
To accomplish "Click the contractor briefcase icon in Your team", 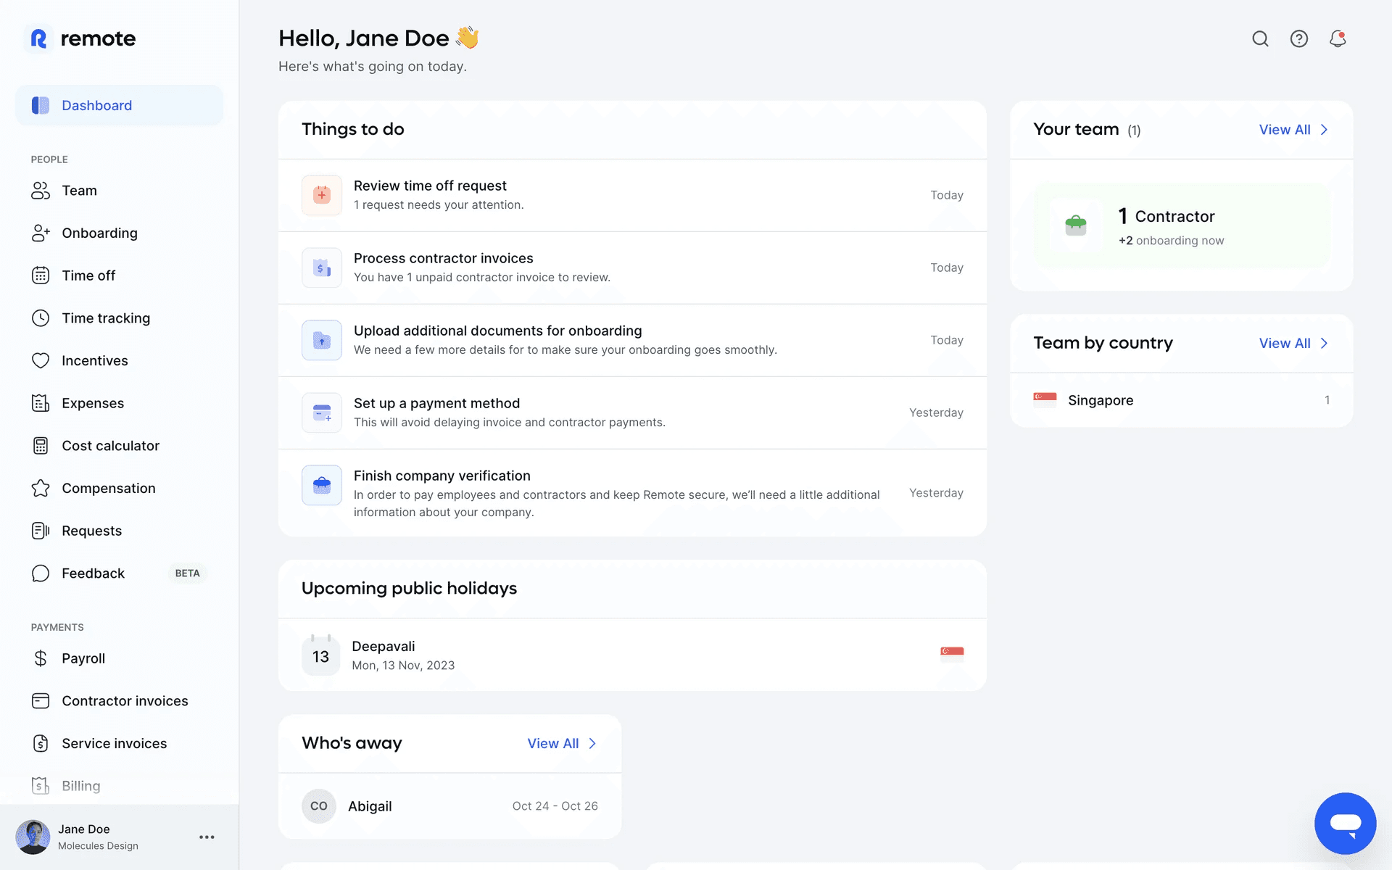I will pos(1075,225).
